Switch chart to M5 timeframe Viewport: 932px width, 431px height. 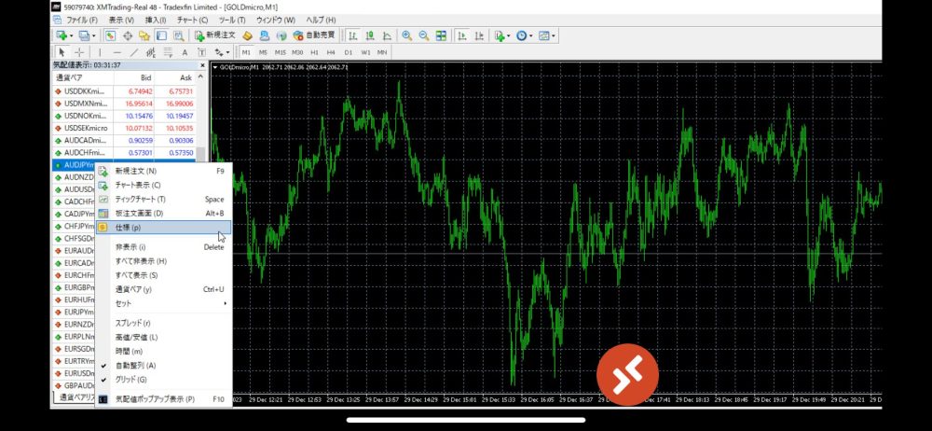pyautogui.click(x=263, y=52)
